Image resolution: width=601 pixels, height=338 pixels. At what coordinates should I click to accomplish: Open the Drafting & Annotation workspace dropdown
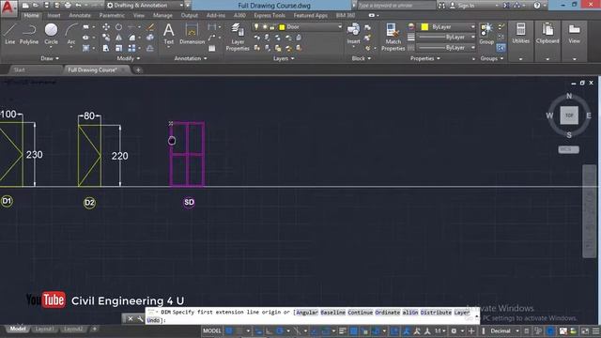[x=145, y=6]
